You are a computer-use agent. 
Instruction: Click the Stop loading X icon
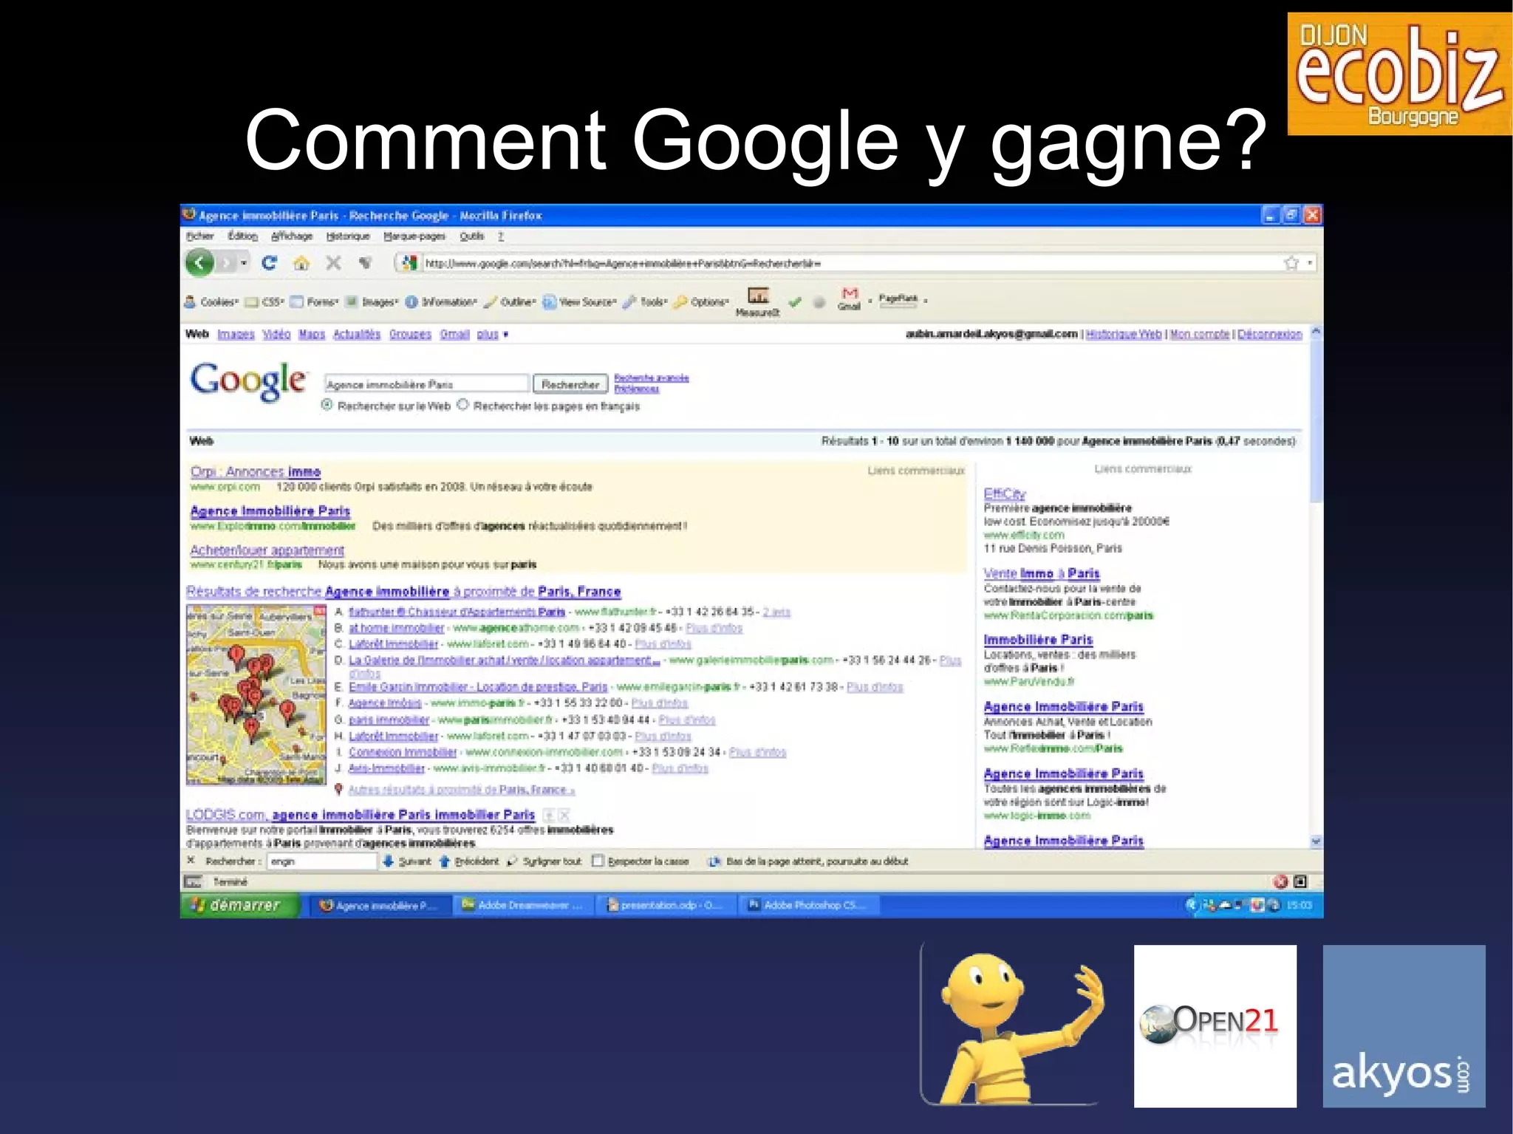coord(333,263)
